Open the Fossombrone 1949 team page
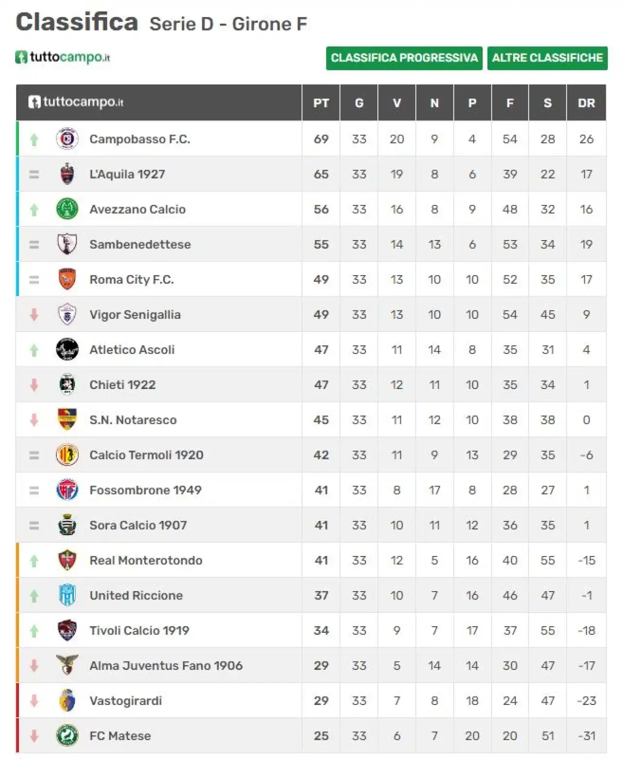This screenshot has width=623, height=760. coord(146,490)
